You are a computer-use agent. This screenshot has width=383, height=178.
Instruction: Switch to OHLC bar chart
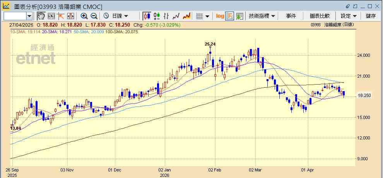tap(166, 16)
